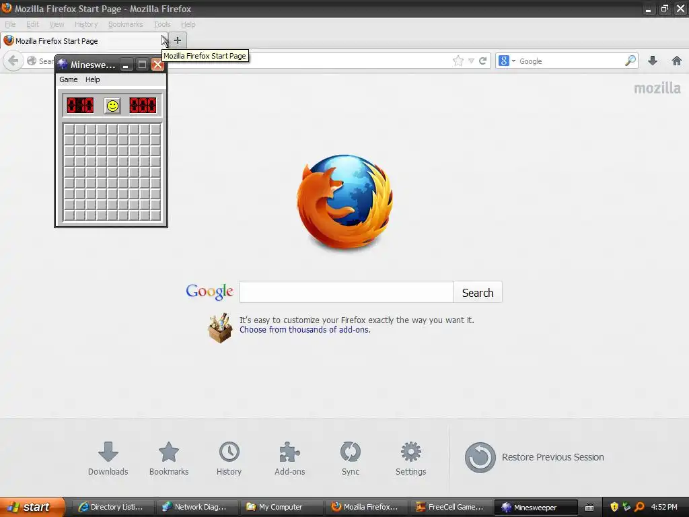The image size is (689, 517).
Task: Click the top-left Minesweeper grid cell
Action: point(69,129)
